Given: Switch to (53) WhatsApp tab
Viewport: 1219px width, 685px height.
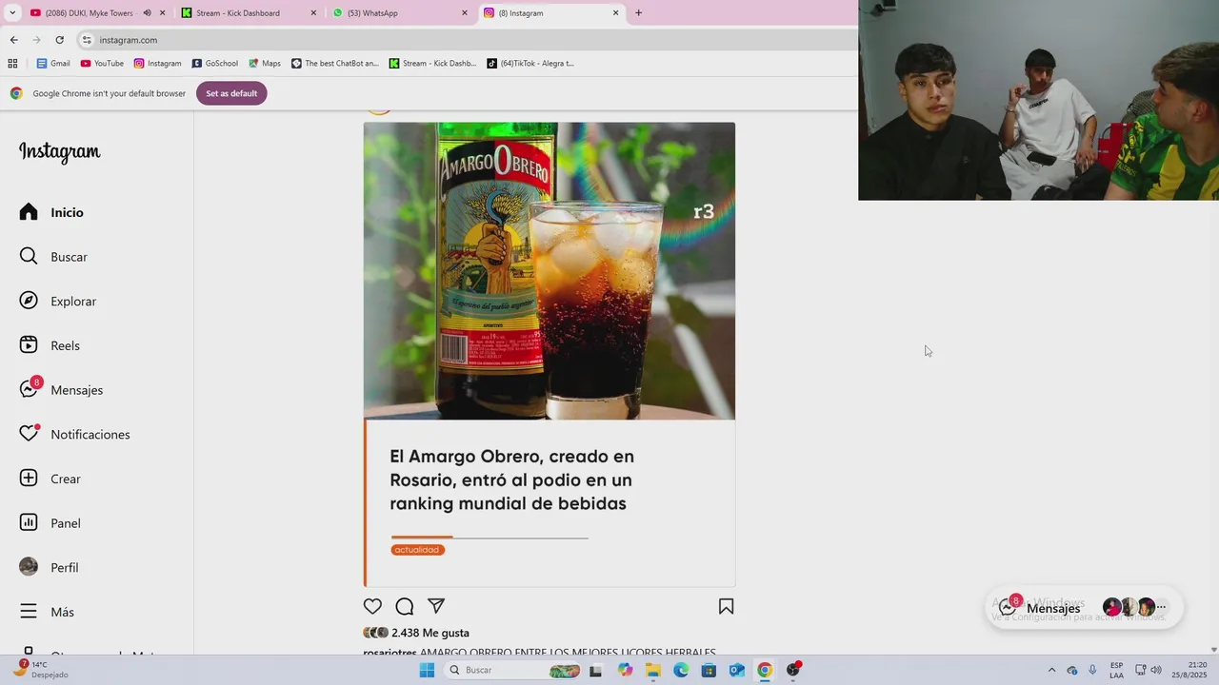Looking at the screenshot, I should pyautogui.click(x=400, y=13).
